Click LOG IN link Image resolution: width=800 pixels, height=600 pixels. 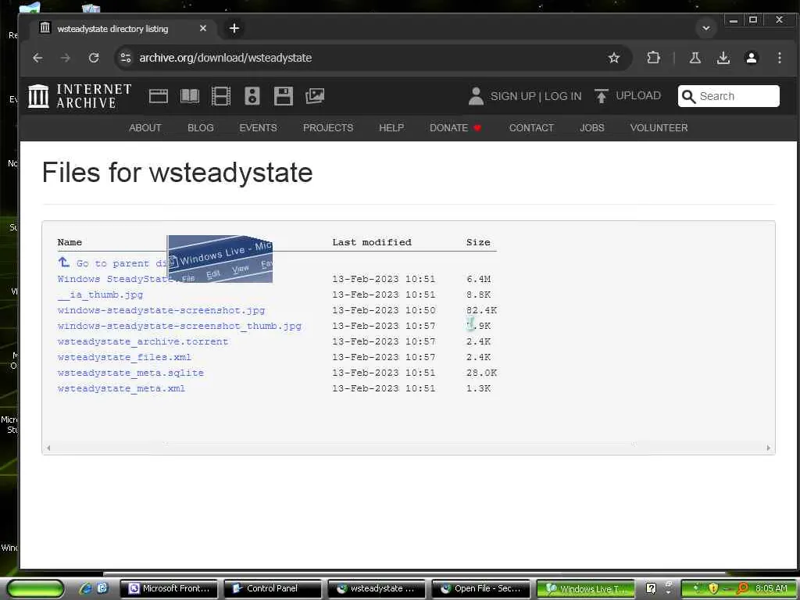(562, 96)
